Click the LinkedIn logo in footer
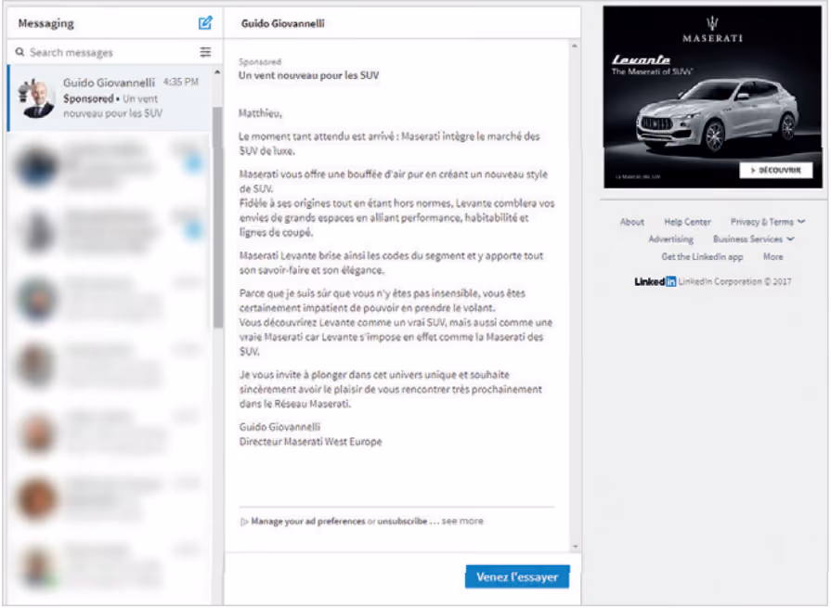This screenshot has height=608, width=831. click(x=655, y=282)
